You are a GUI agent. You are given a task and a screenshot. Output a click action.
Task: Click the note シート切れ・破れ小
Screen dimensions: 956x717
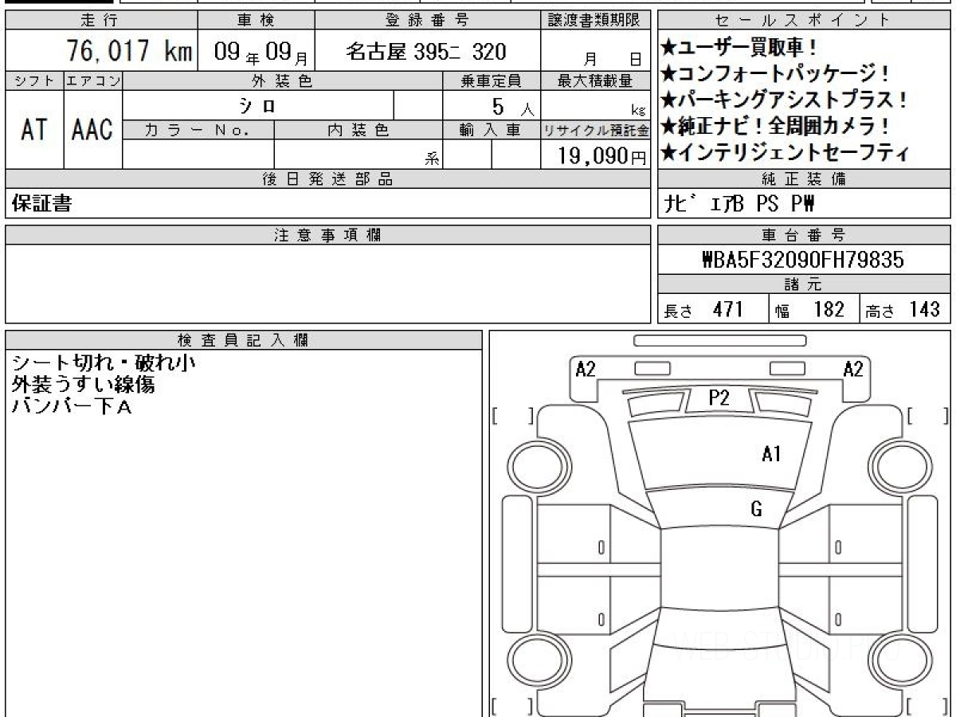[104, 363]
